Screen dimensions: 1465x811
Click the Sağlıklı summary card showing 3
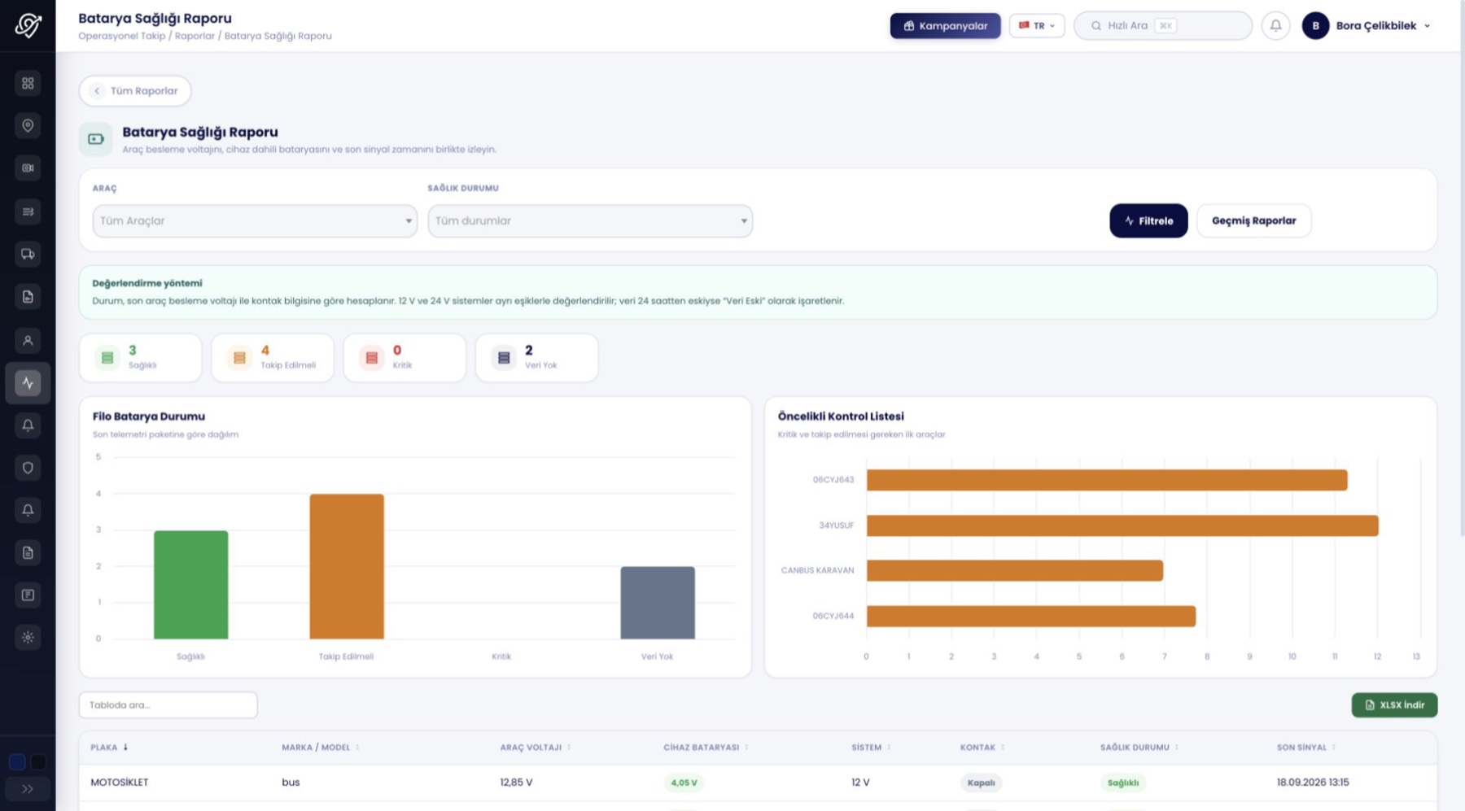pyautogui.click(x=140, y=357)
